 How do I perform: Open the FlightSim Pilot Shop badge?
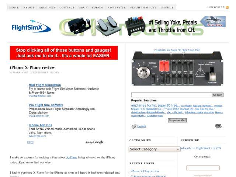pyautogui.click(x=213, y=21)
